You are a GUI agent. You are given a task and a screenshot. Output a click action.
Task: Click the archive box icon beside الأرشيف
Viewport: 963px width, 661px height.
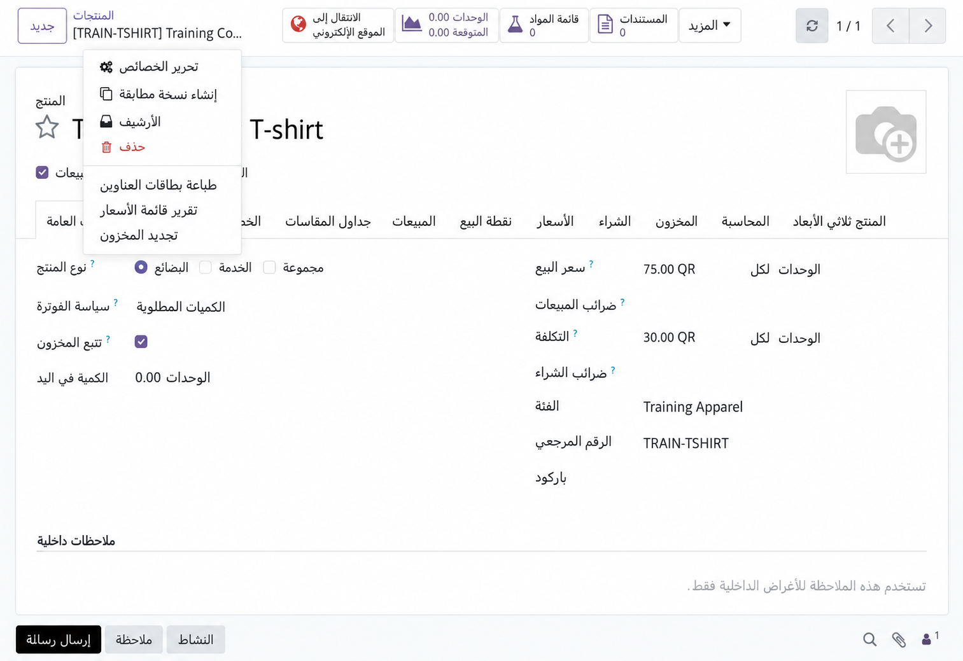point(106,122)
